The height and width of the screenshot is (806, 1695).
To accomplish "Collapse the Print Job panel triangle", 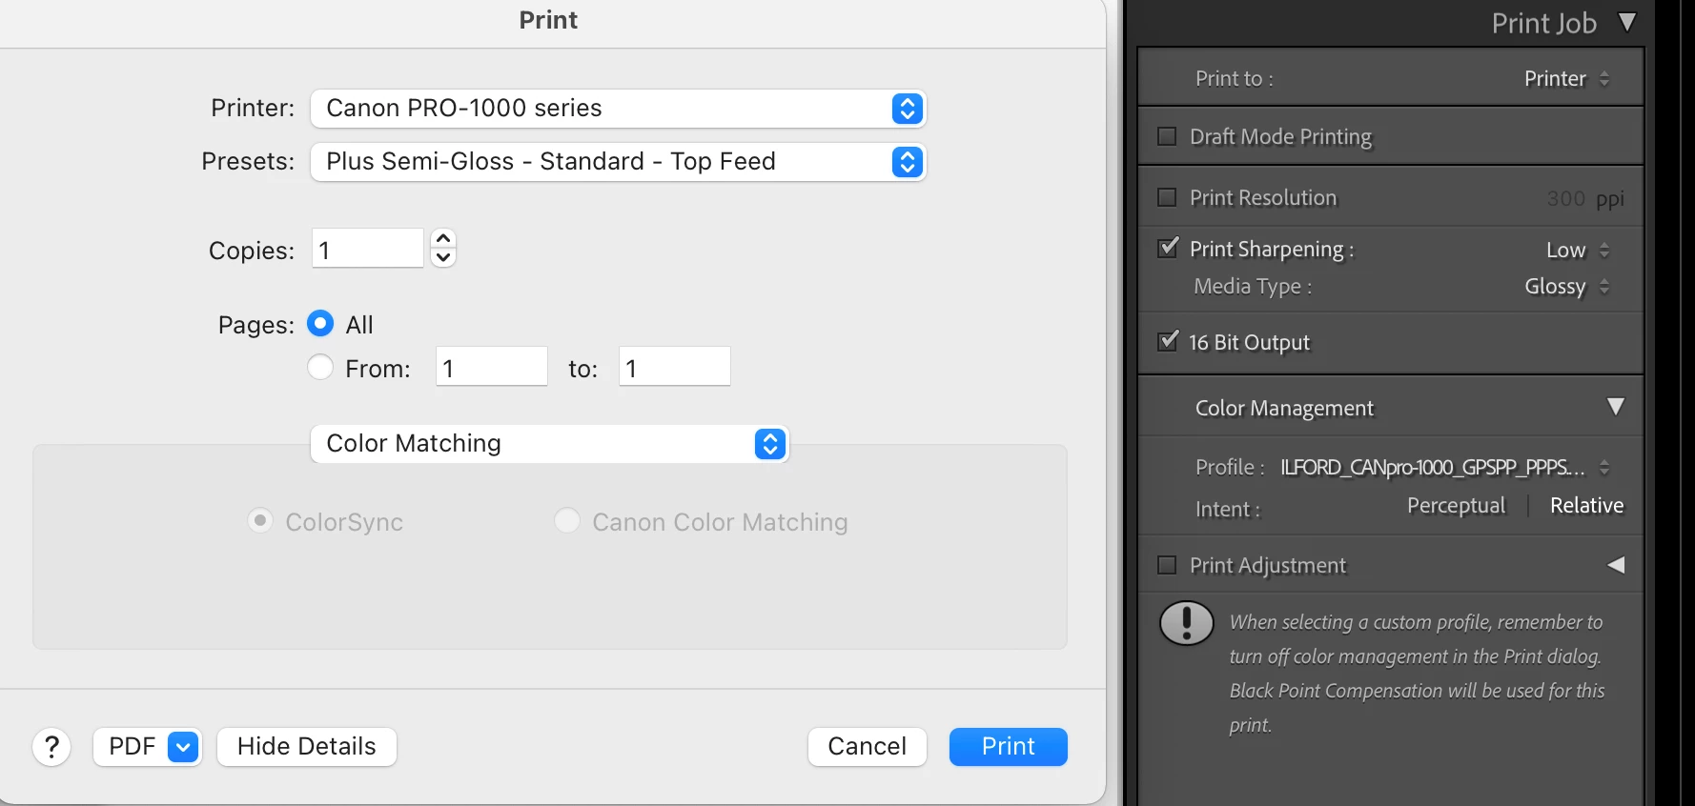I will pyautogui.click(x=1627, y=22).
